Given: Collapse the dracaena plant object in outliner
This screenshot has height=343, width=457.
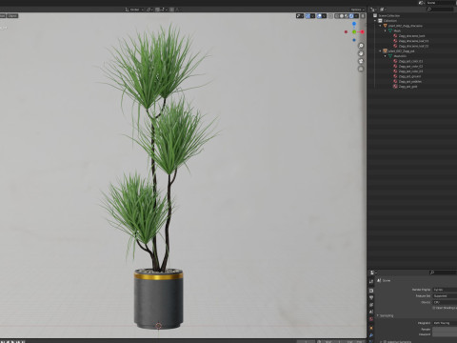Looking at the screenshot, I should pos(380,26).
